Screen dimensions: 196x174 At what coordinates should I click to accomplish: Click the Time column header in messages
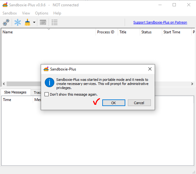(x=17, y=100)
